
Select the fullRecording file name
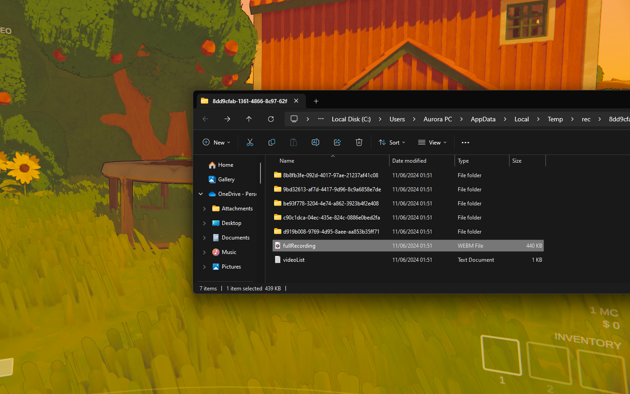pos(299,246)
